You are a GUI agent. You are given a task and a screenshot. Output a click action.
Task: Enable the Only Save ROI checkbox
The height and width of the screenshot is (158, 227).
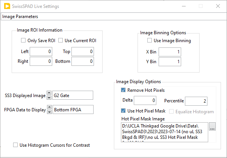[x=23, y=40]
